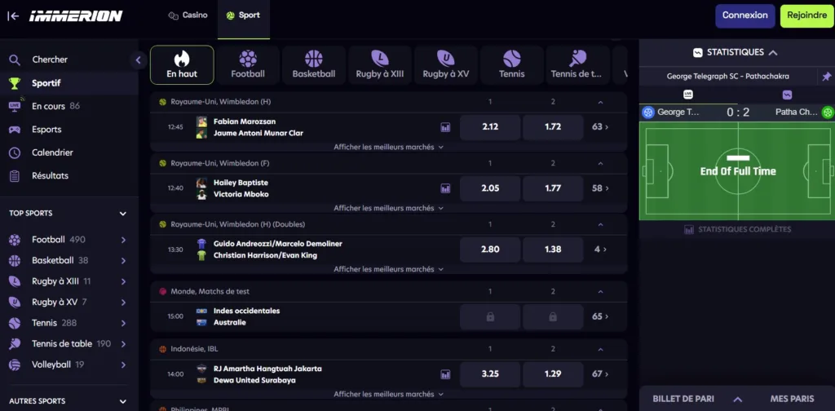Collapse sidebar using top-left arrow icon
Viewport: 835px width, 411px height.
13,16
